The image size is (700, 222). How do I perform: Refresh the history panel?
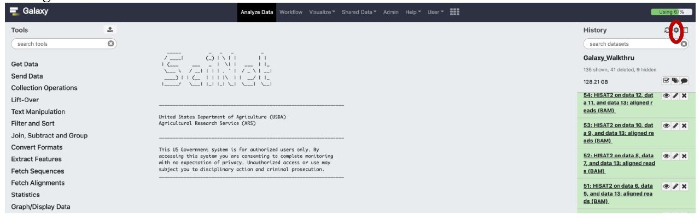667,31
